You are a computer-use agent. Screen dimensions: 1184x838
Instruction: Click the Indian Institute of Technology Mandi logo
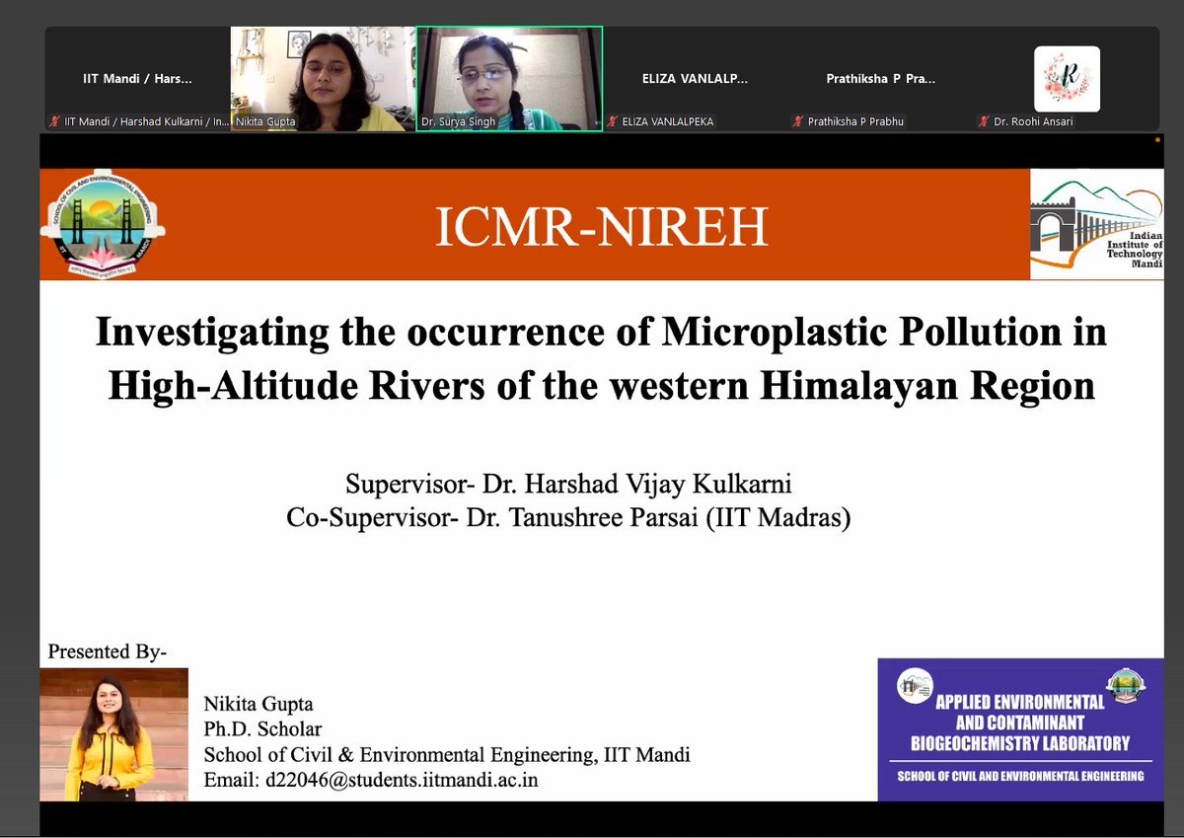[1096, 225]
